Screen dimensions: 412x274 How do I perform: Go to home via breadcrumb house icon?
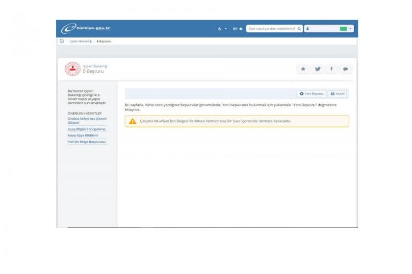pos(62,41)
